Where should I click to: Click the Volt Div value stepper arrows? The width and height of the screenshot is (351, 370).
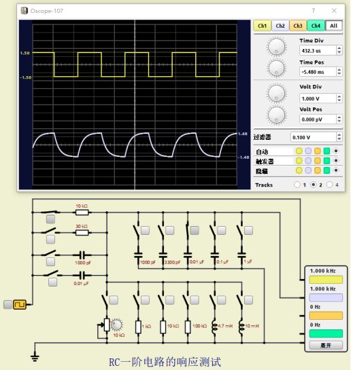339,98
